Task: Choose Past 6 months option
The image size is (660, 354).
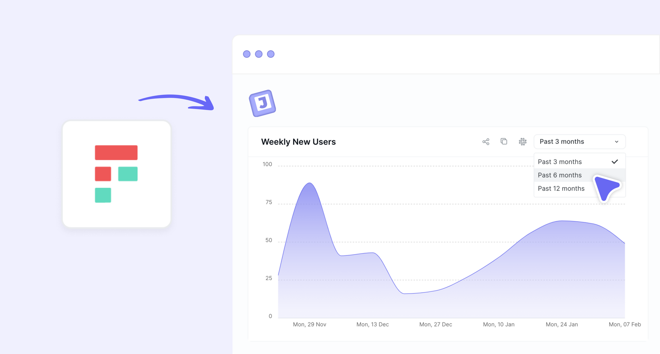Action: pos(579,175)
